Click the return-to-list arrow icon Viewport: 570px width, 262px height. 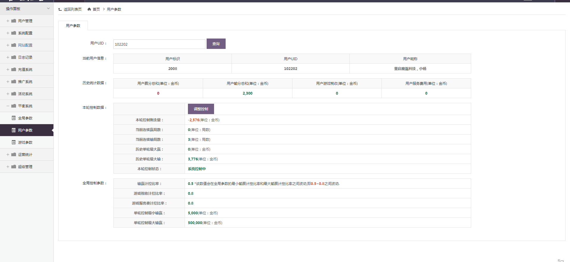point(60,9)
